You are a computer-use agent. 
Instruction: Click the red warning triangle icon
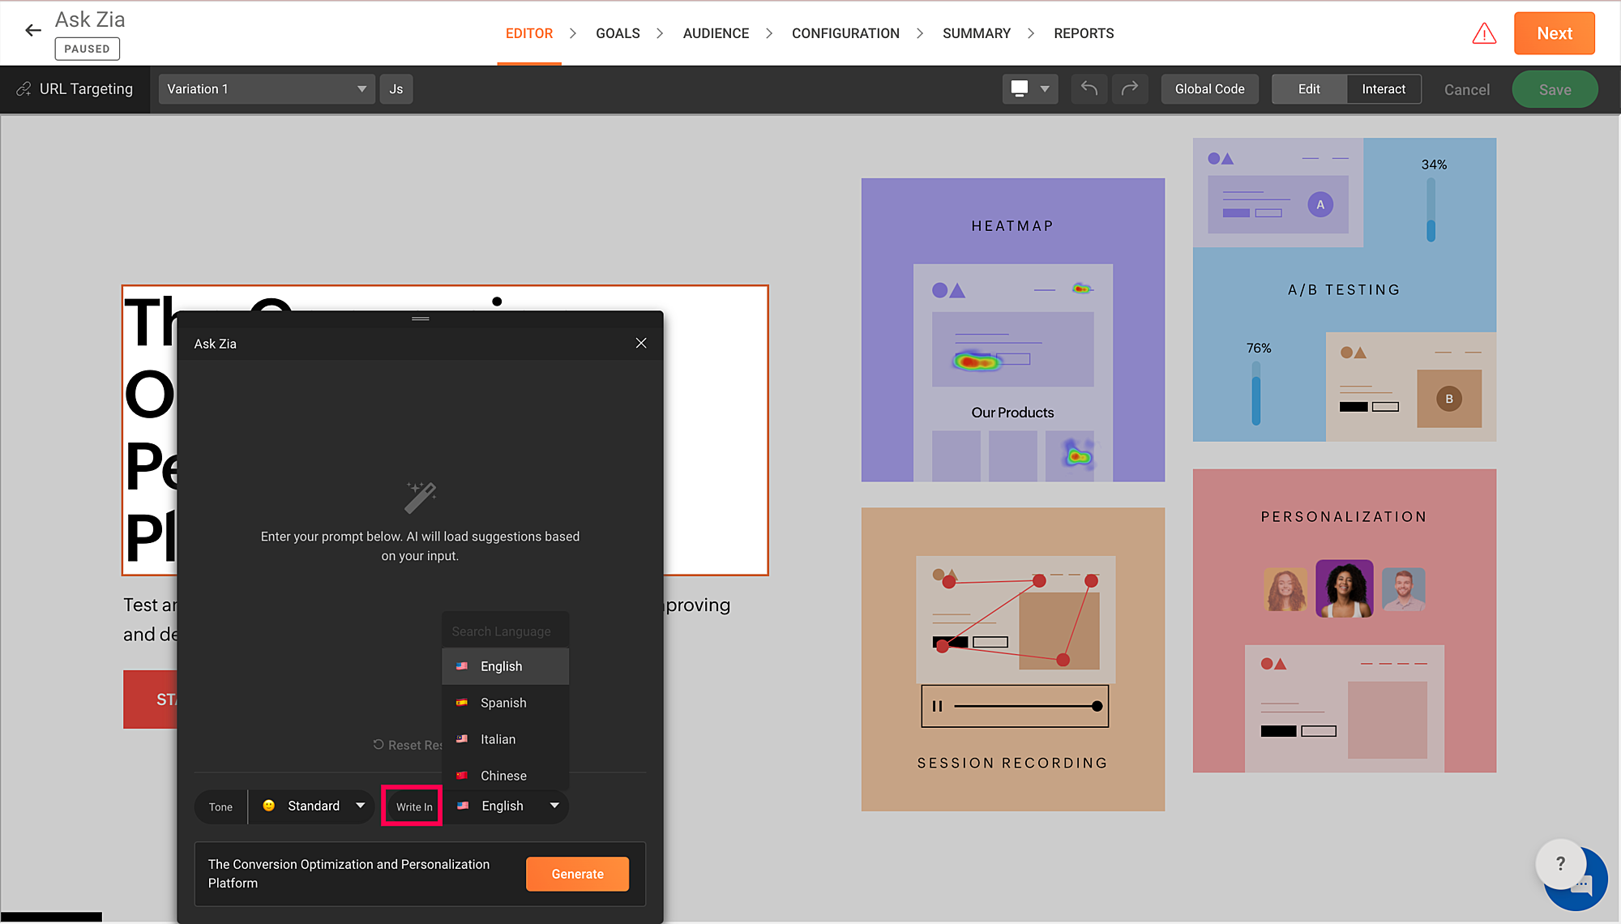(1484, 34)
